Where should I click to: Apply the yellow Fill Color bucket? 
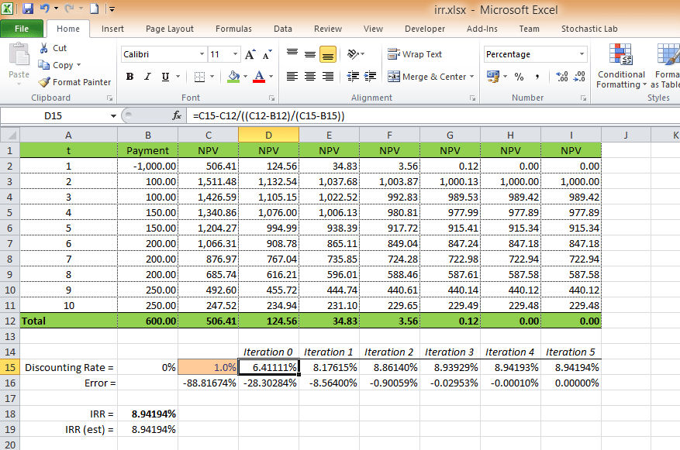[233, 77]
